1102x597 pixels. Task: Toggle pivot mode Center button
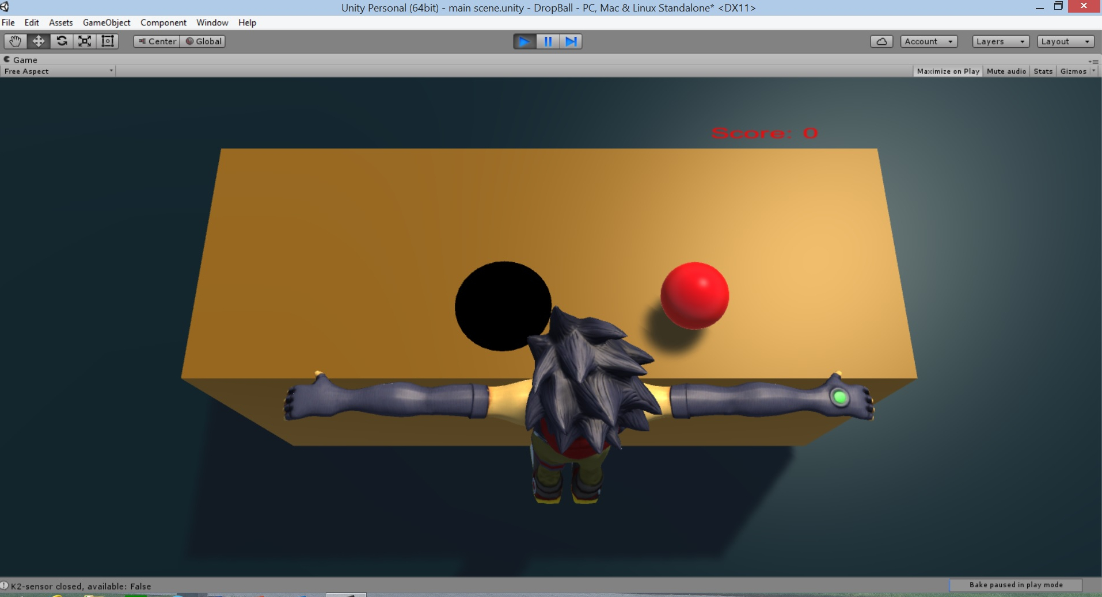(x=157, y=41)
